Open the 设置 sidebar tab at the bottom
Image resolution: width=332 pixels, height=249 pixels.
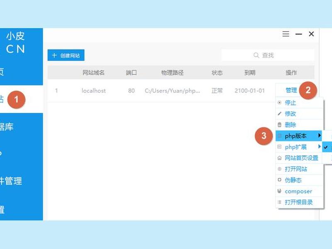[22, 209]
